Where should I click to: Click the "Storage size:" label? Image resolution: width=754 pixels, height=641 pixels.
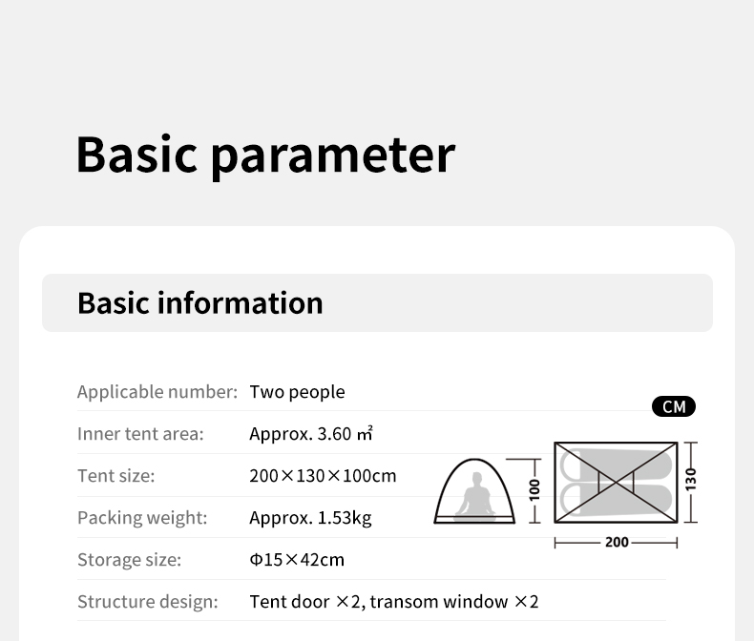(x=129, y=560)
